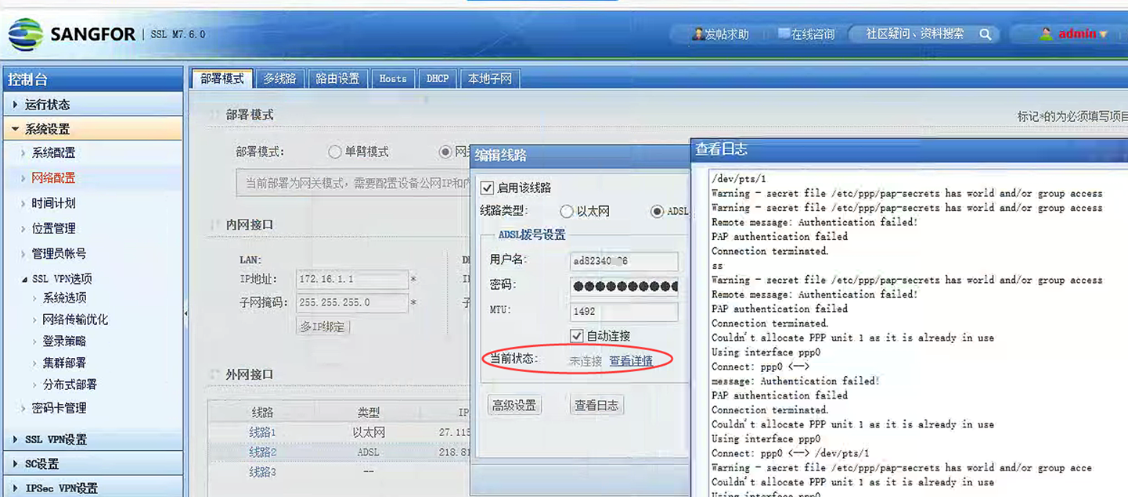Image resolution: width=1128 pixels, height=497 pixels.
Task: Click the MTU input field
Action: pyautogui.click(x=624, y=311)
